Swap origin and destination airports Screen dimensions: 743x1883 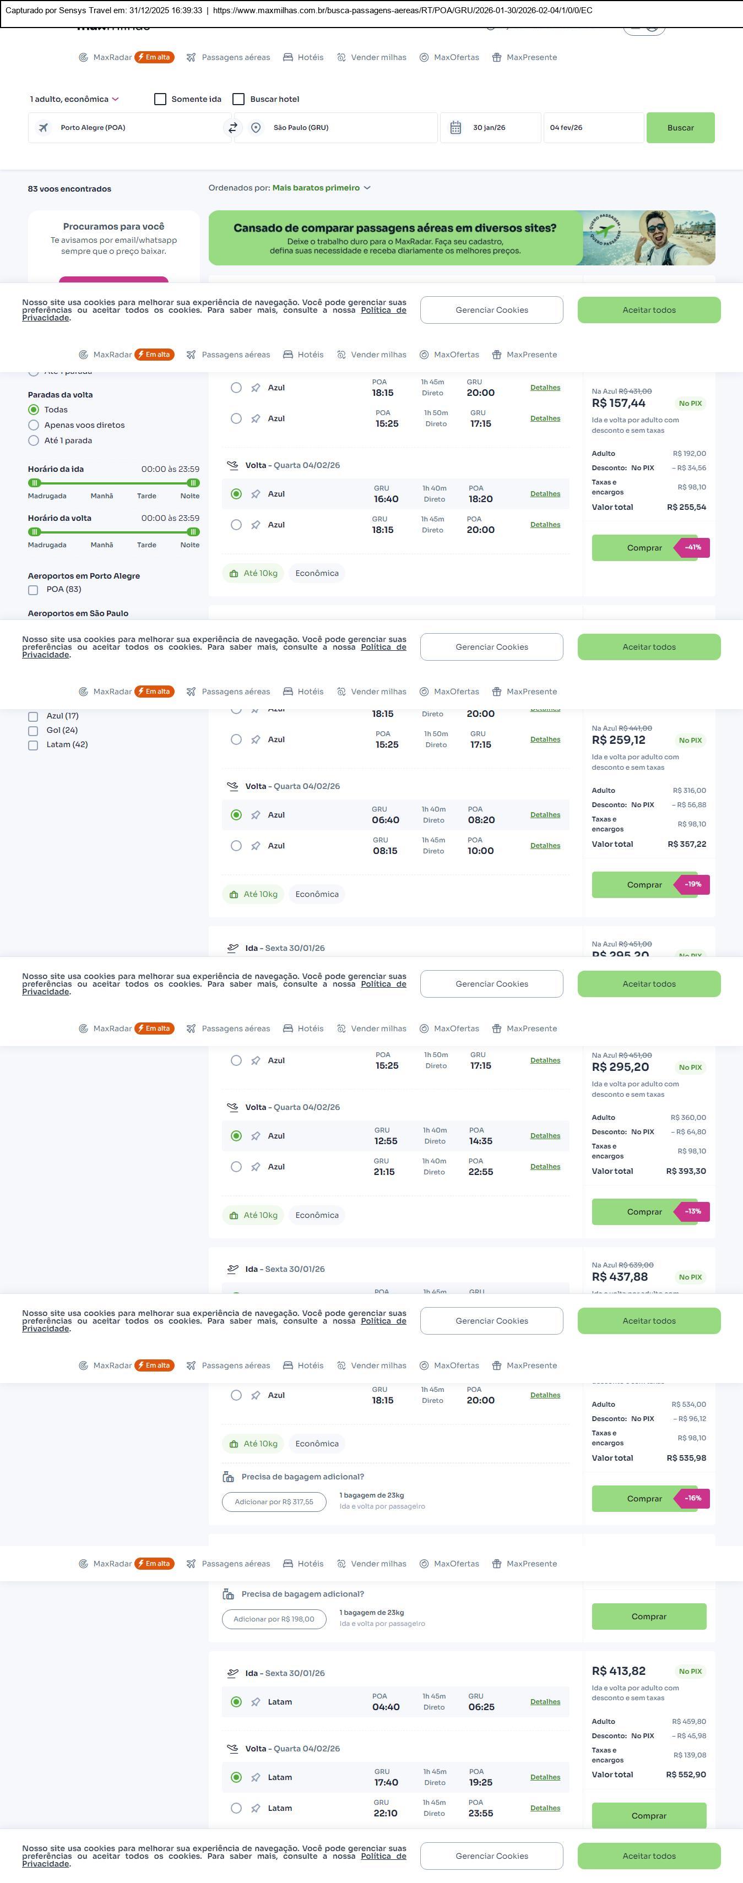click(x=232, y=128)
